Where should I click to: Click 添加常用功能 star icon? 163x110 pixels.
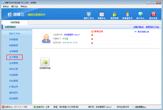coord(45,62)
